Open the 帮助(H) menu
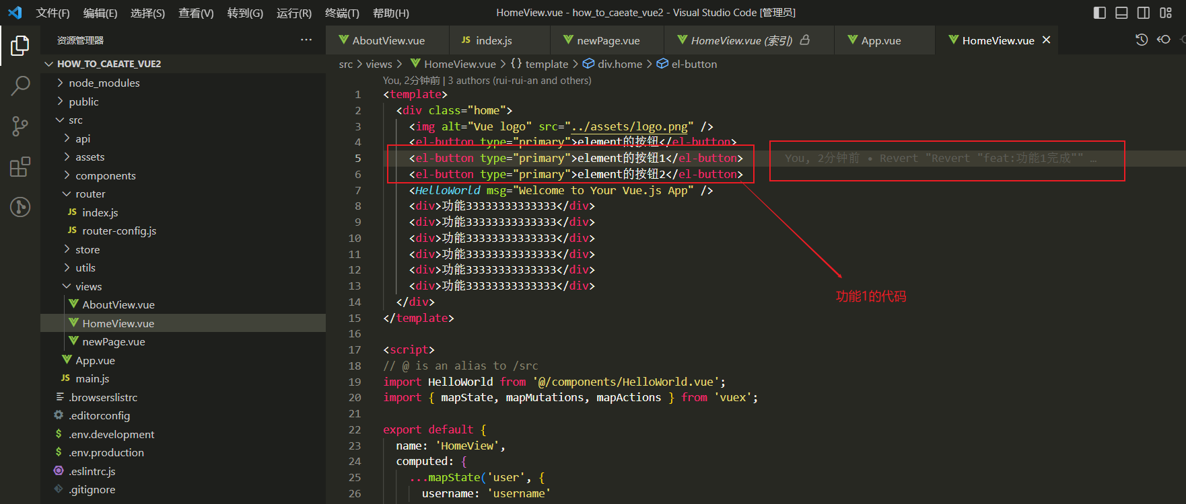Image resolution: width=1186 pixels, height=504 pixels. (390, 13)
